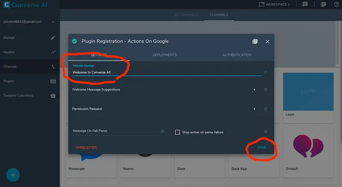The image size is (342, 187).
Task: Select the Slack channel card
Action: [199, 166]
